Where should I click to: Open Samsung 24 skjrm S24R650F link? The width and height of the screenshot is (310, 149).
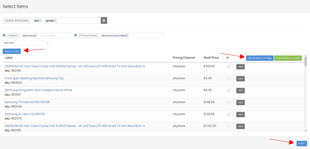(25, 114)
